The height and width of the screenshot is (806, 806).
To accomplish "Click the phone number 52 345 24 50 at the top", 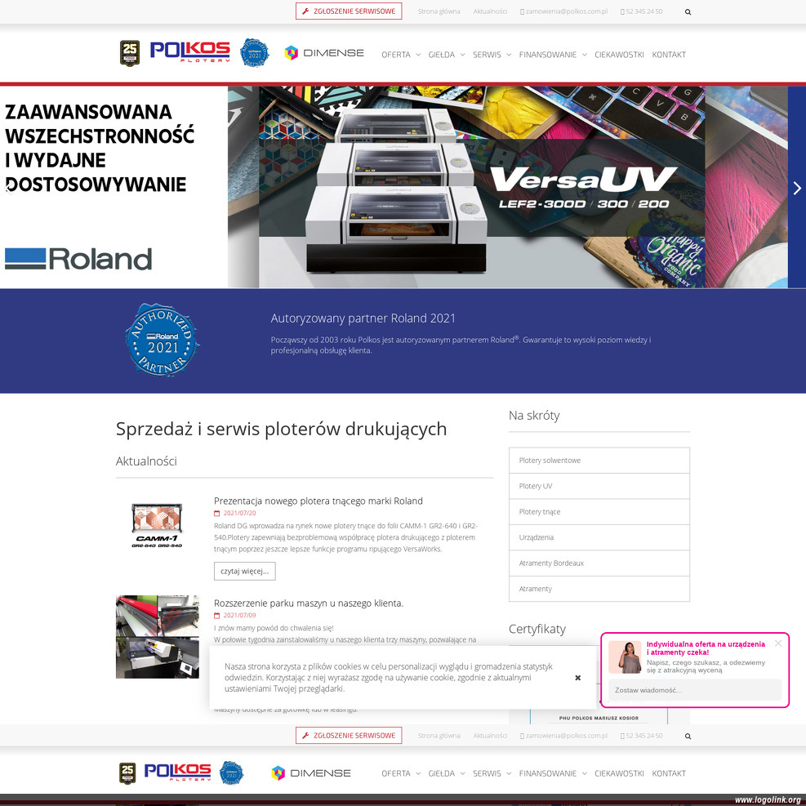I will 642,11.
